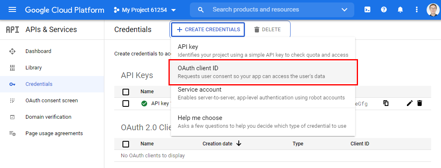This screenshot has height=168, width=441.
Task: Click the API Keys section heading
Action: 137,75
